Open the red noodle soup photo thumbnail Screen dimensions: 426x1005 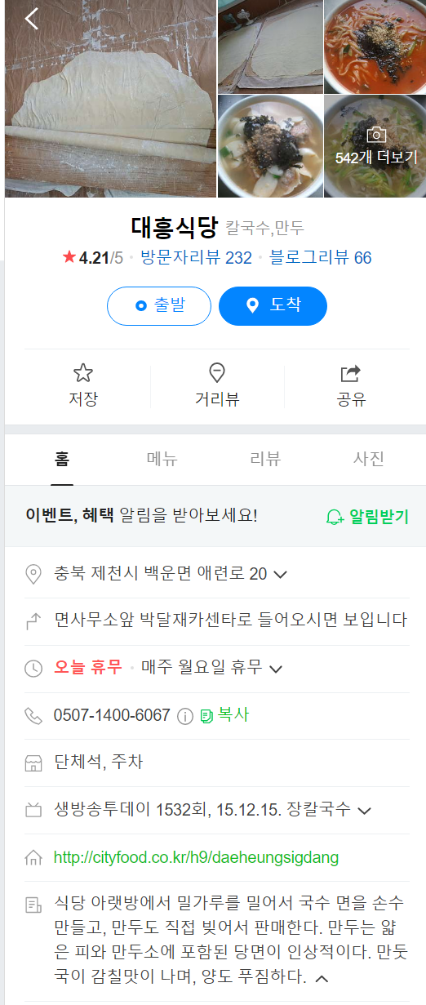375,47
